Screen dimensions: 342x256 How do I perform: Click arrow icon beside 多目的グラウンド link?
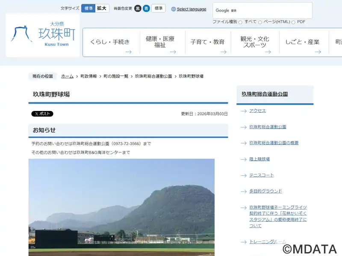tap(244, 191)
